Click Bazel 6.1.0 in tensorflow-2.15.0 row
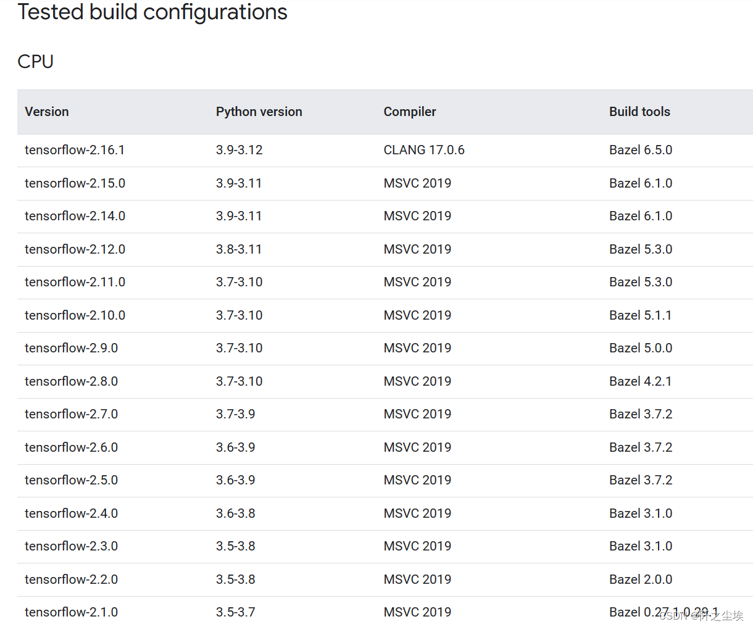 click(x=641, y=183)
